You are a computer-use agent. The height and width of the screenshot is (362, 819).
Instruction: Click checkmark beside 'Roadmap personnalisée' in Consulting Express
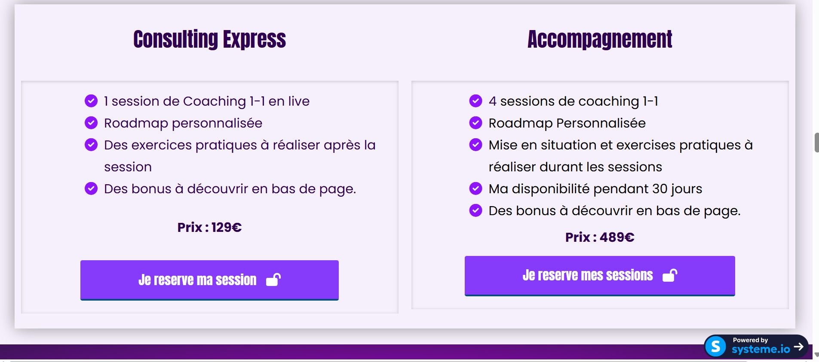(x=91, y=123)
